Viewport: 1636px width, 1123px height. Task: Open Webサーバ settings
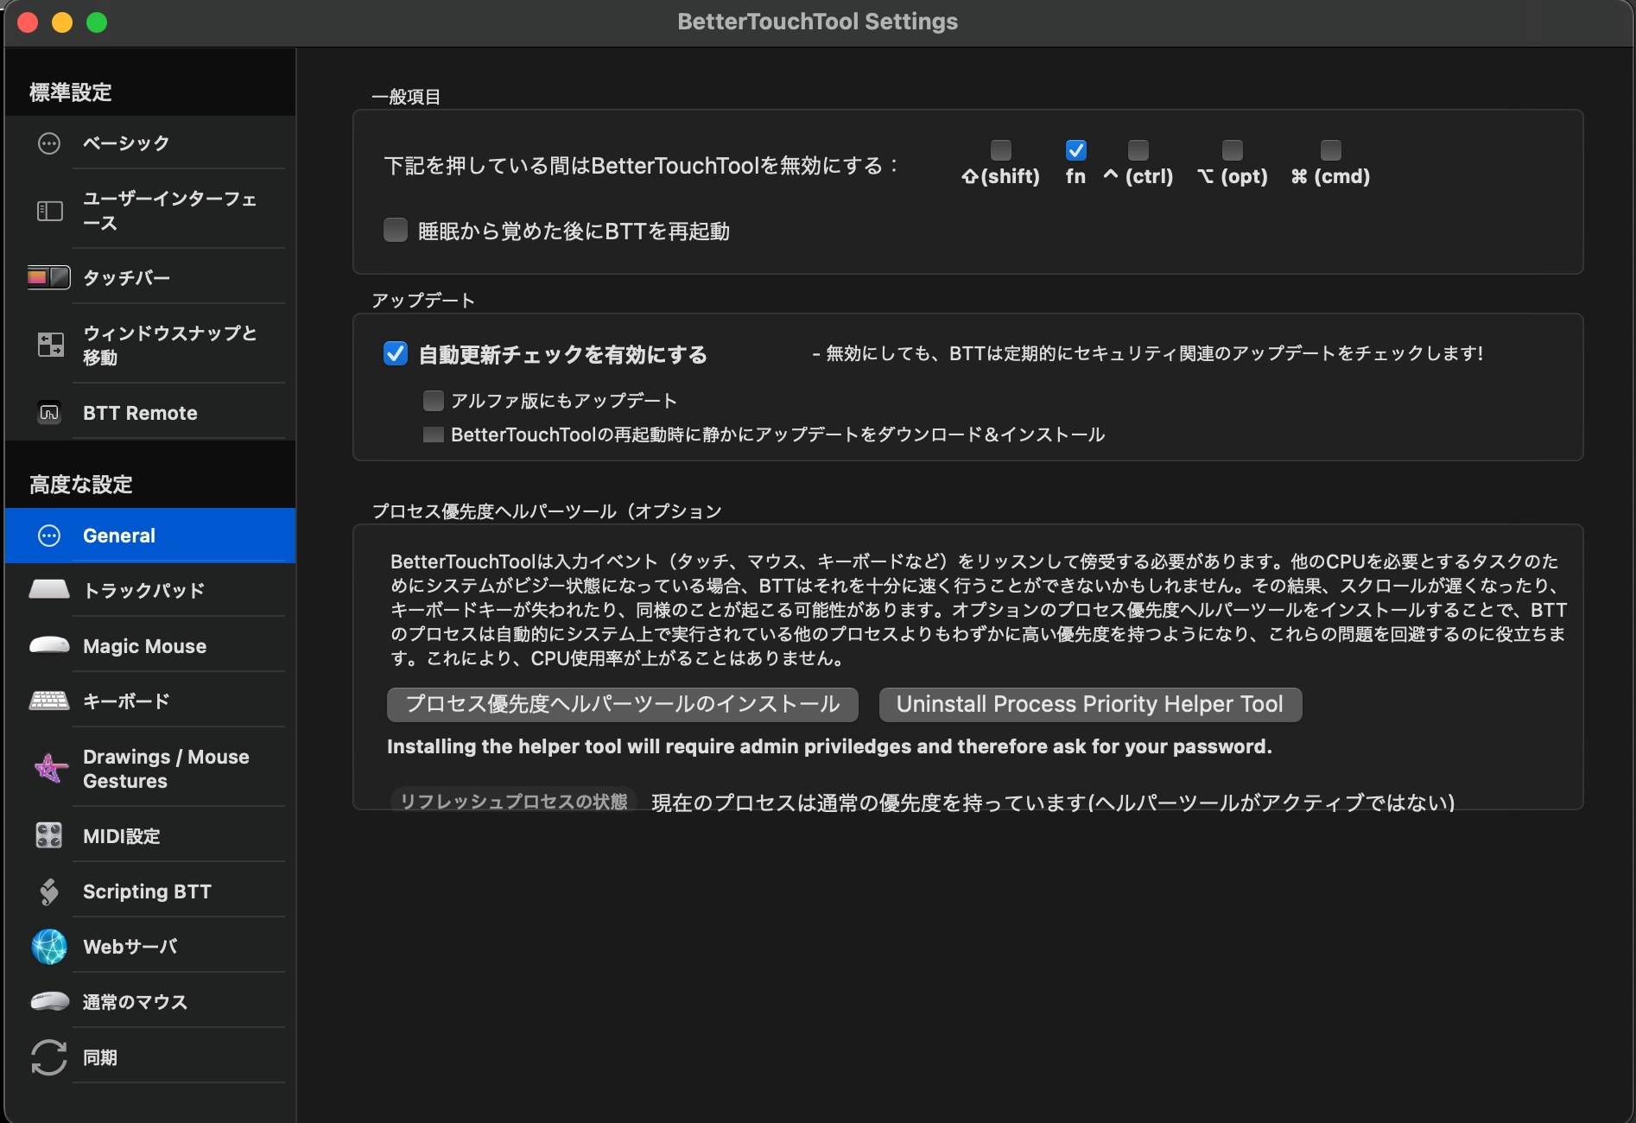click(x=150, y=947)
